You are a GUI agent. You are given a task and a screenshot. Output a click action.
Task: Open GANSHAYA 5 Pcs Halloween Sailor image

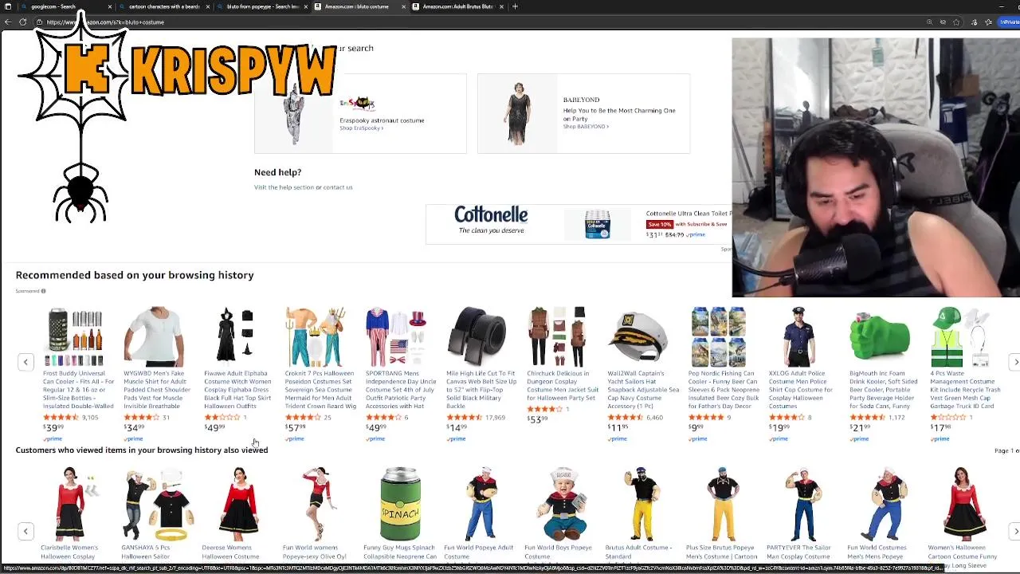(157, 504)
